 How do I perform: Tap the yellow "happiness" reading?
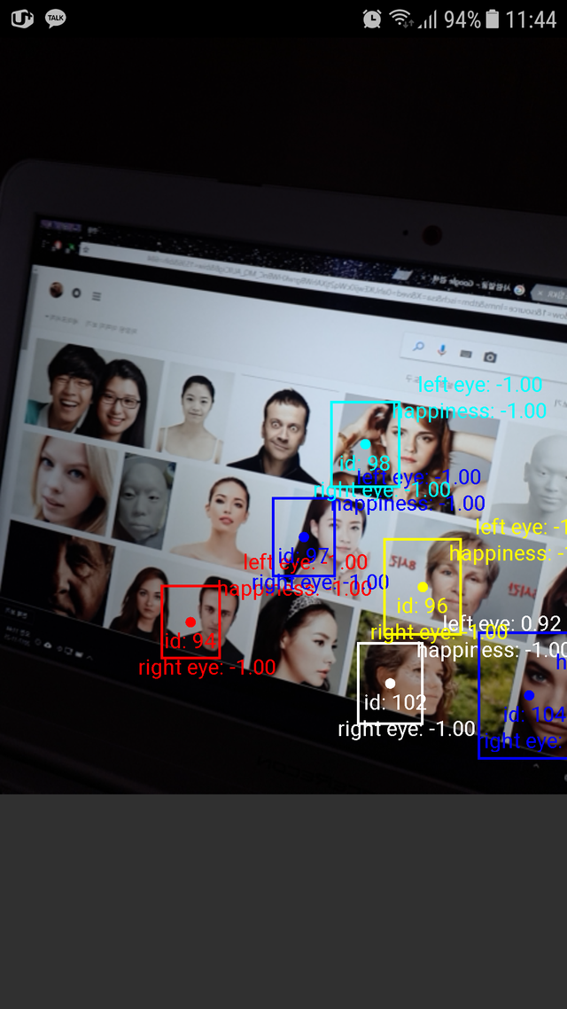pyautogui.click(x=508, y=553)
